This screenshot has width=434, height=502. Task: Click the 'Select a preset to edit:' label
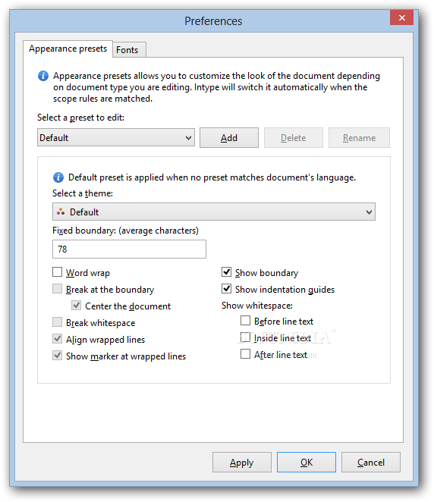(80, 118)
